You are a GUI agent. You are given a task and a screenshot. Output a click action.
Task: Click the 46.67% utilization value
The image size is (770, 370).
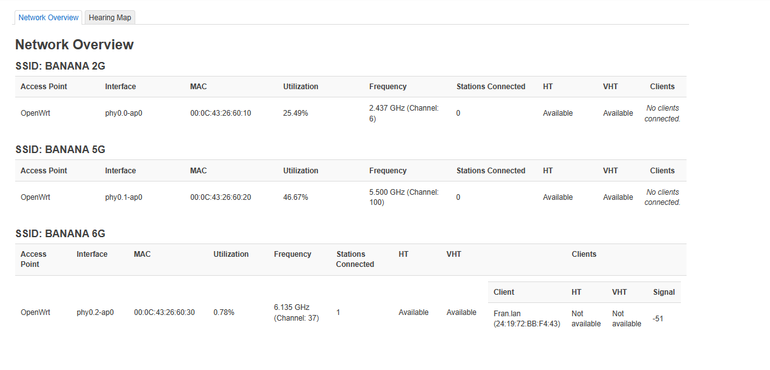pos(295,197)
